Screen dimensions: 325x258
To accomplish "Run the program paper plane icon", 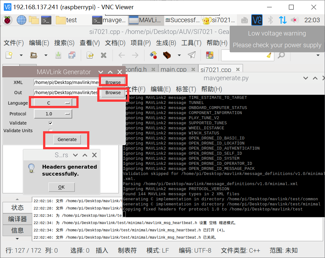I will pyautogui.click(x=192, y=55).
